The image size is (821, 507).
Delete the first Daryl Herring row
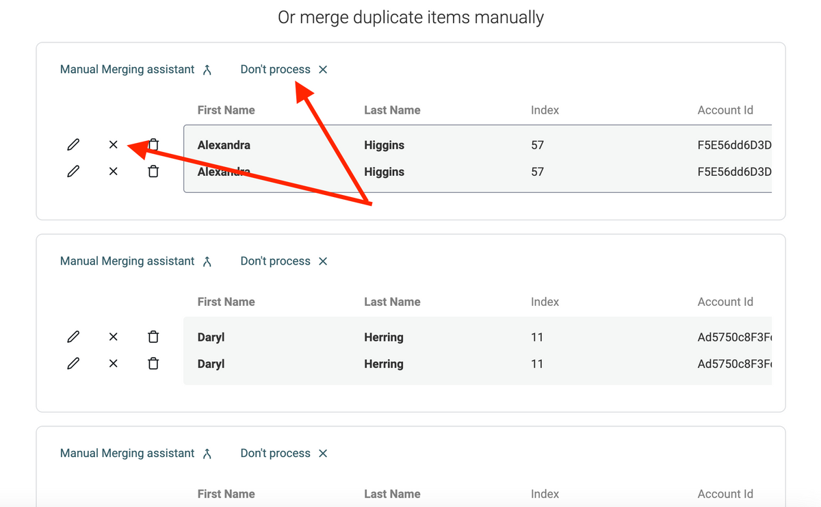(x=153, y=337)
